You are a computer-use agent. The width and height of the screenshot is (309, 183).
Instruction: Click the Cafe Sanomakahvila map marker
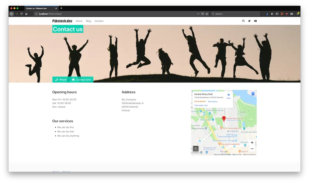(x=221, y=128)
